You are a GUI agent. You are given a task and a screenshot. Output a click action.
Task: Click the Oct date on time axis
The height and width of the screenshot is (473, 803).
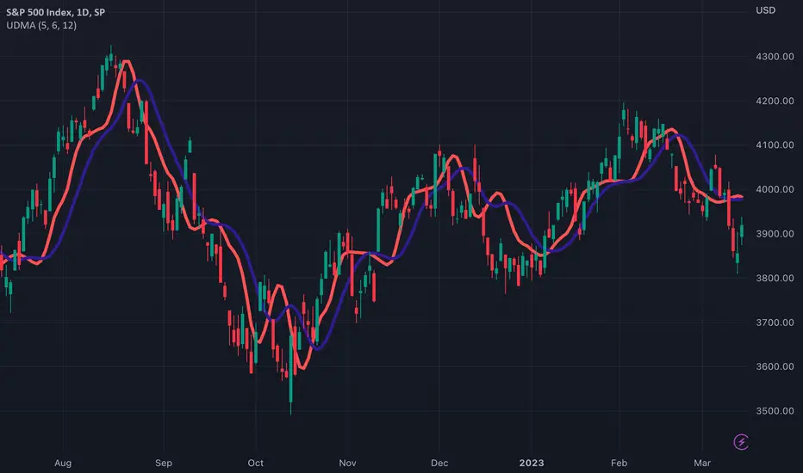(256, 463)
